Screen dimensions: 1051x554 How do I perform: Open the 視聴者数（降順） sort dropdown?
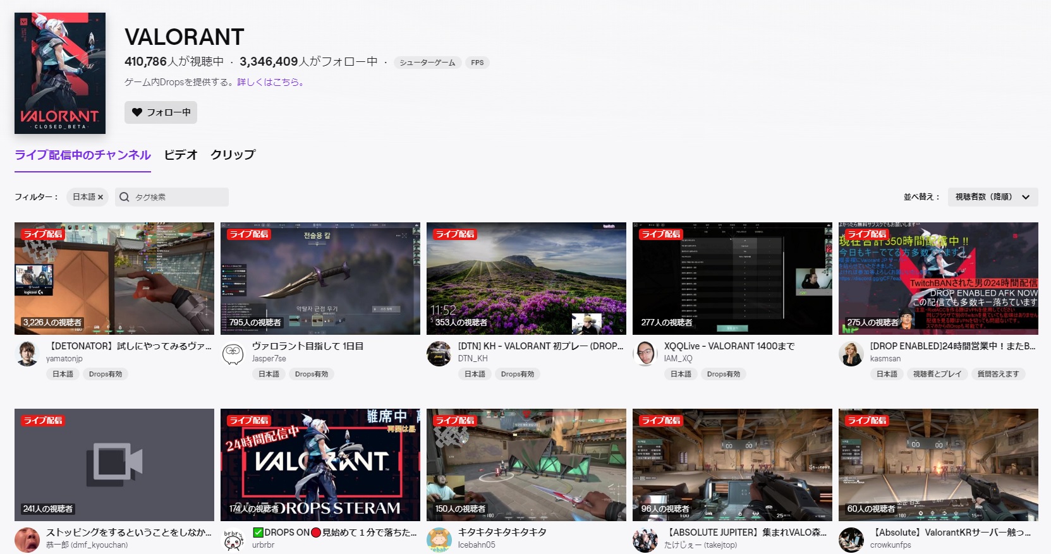tap(993, 197)
